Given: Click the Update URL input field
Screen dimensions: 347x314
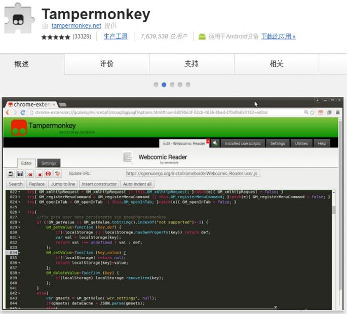Looking at the screenshot, I should point(193,174).
